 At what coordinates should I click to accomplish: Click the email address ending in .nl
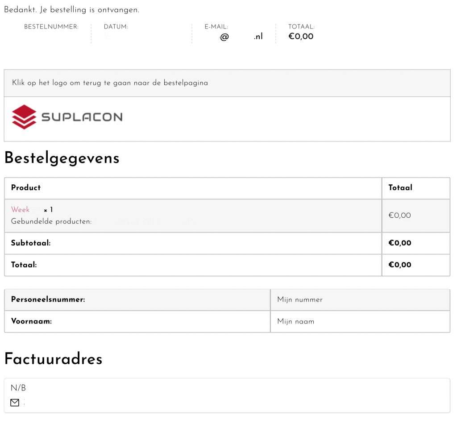coord(241,37)
